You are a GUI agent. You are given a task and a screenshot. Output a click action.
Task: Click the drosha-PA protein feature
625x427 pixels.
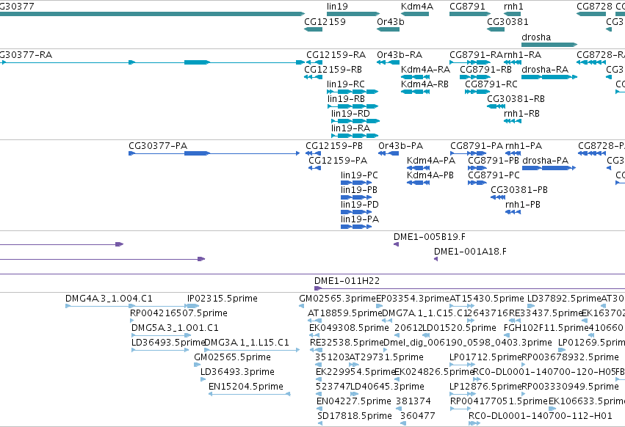coord(549,168)
